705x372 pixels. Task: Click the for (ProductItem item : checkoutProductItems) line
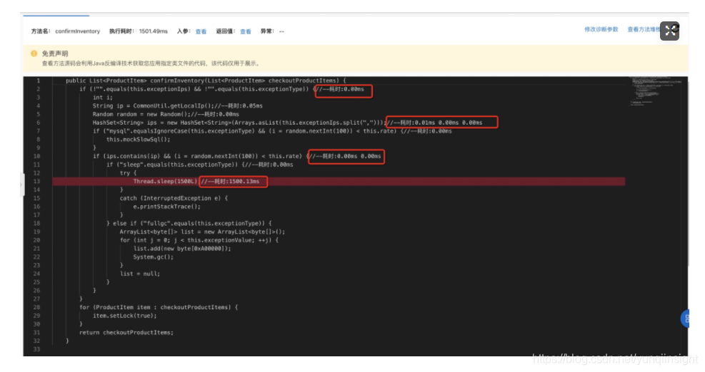point(159,307)
